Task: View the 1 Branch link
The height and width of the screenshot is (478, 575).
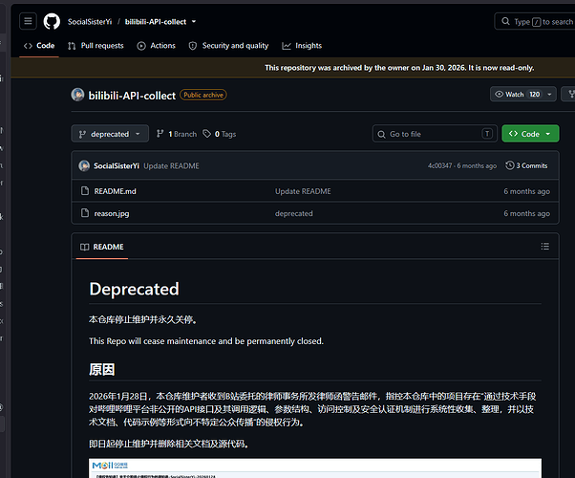Action: tap(177, 134)
